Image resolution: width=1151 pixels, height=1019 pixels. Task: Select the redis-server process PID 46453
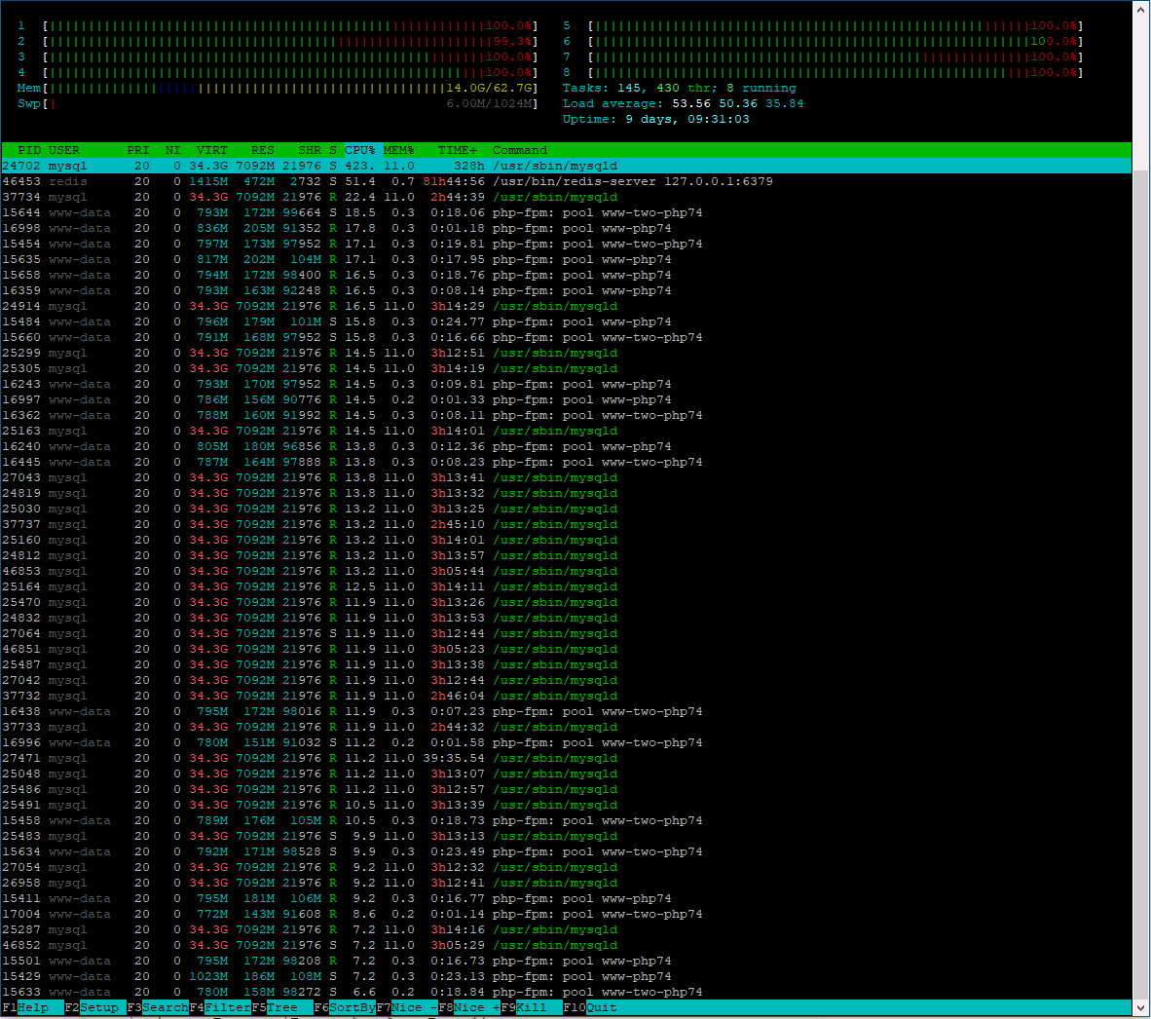tap(566, 181)
